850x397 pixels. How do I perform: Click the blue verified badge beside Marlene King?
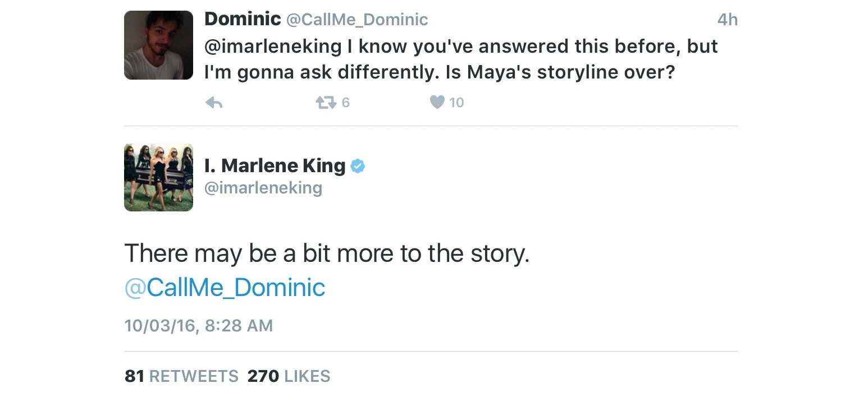(358, 166)
